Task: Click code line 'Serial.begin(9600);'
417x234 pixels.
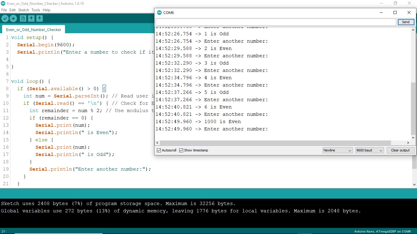Action: point(46,45)
